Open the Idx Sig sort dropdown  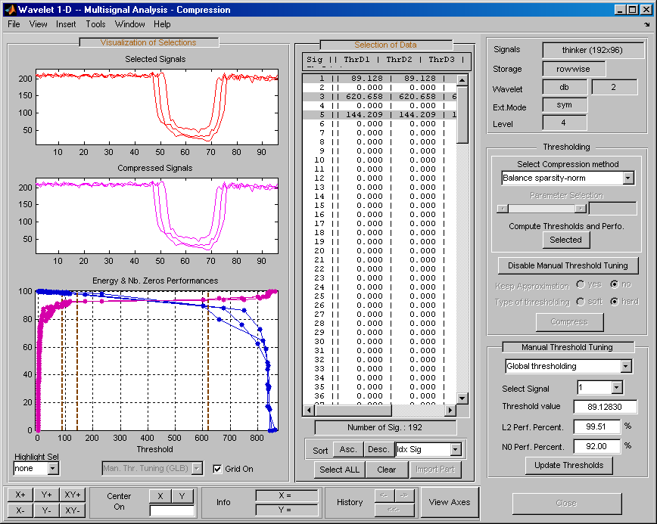[455, 450]
